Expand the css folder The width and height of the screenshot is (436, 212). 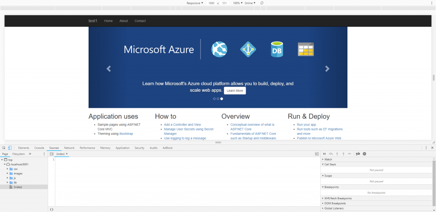[x=8, y=169]
